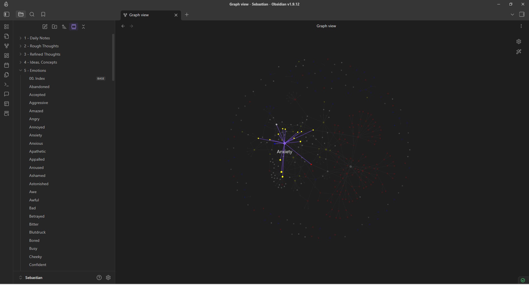This screenshot has height=285, width=529.
Task: Open the search icon in the top toolbar
Action: click(32, 14)
